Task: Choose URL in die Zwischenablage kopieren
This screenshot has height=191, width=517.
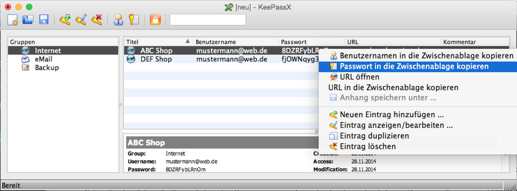Action: tap(418, 87)
